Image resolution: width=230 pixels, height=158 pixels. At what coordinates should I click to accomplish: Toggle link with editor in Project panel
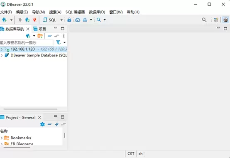tap(64, 124)
